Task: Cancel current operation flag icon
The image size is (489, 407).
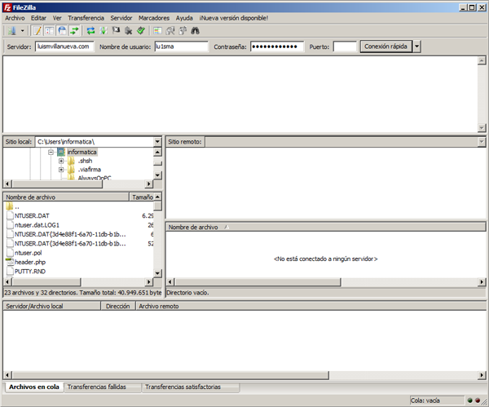Action: pyautogui.click(x=116, y=31)
